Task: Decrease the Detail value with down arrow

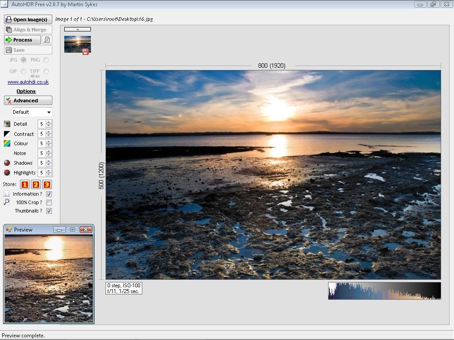Action: click(49, 126)
